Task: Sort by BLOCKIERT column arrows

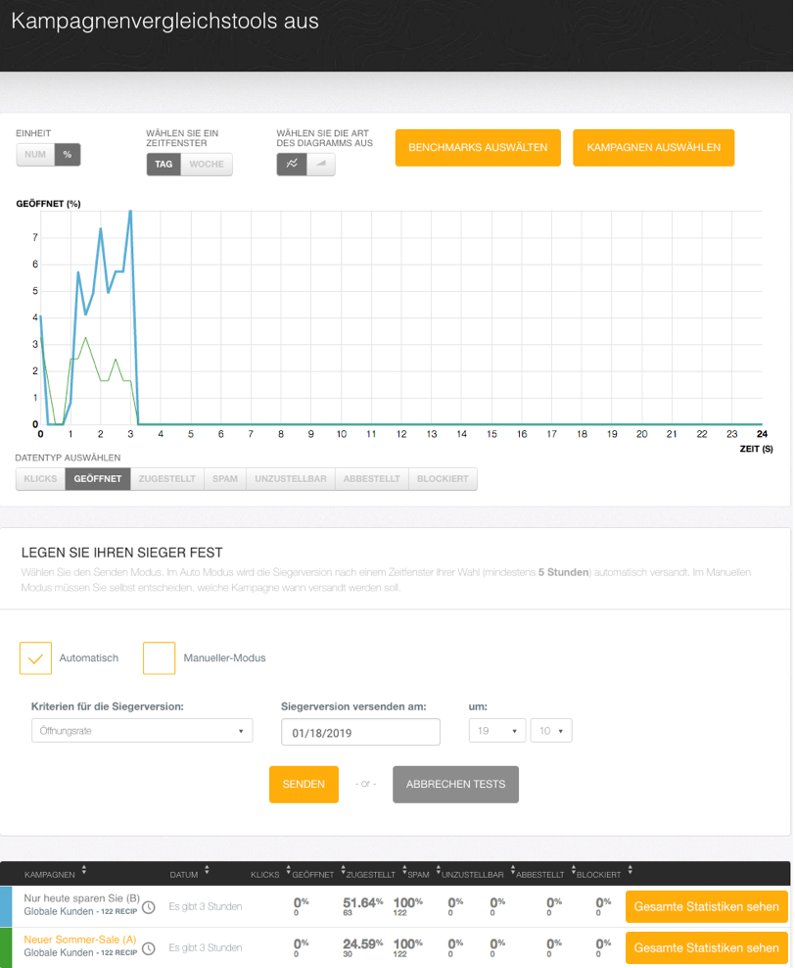Action: [630, 870]
